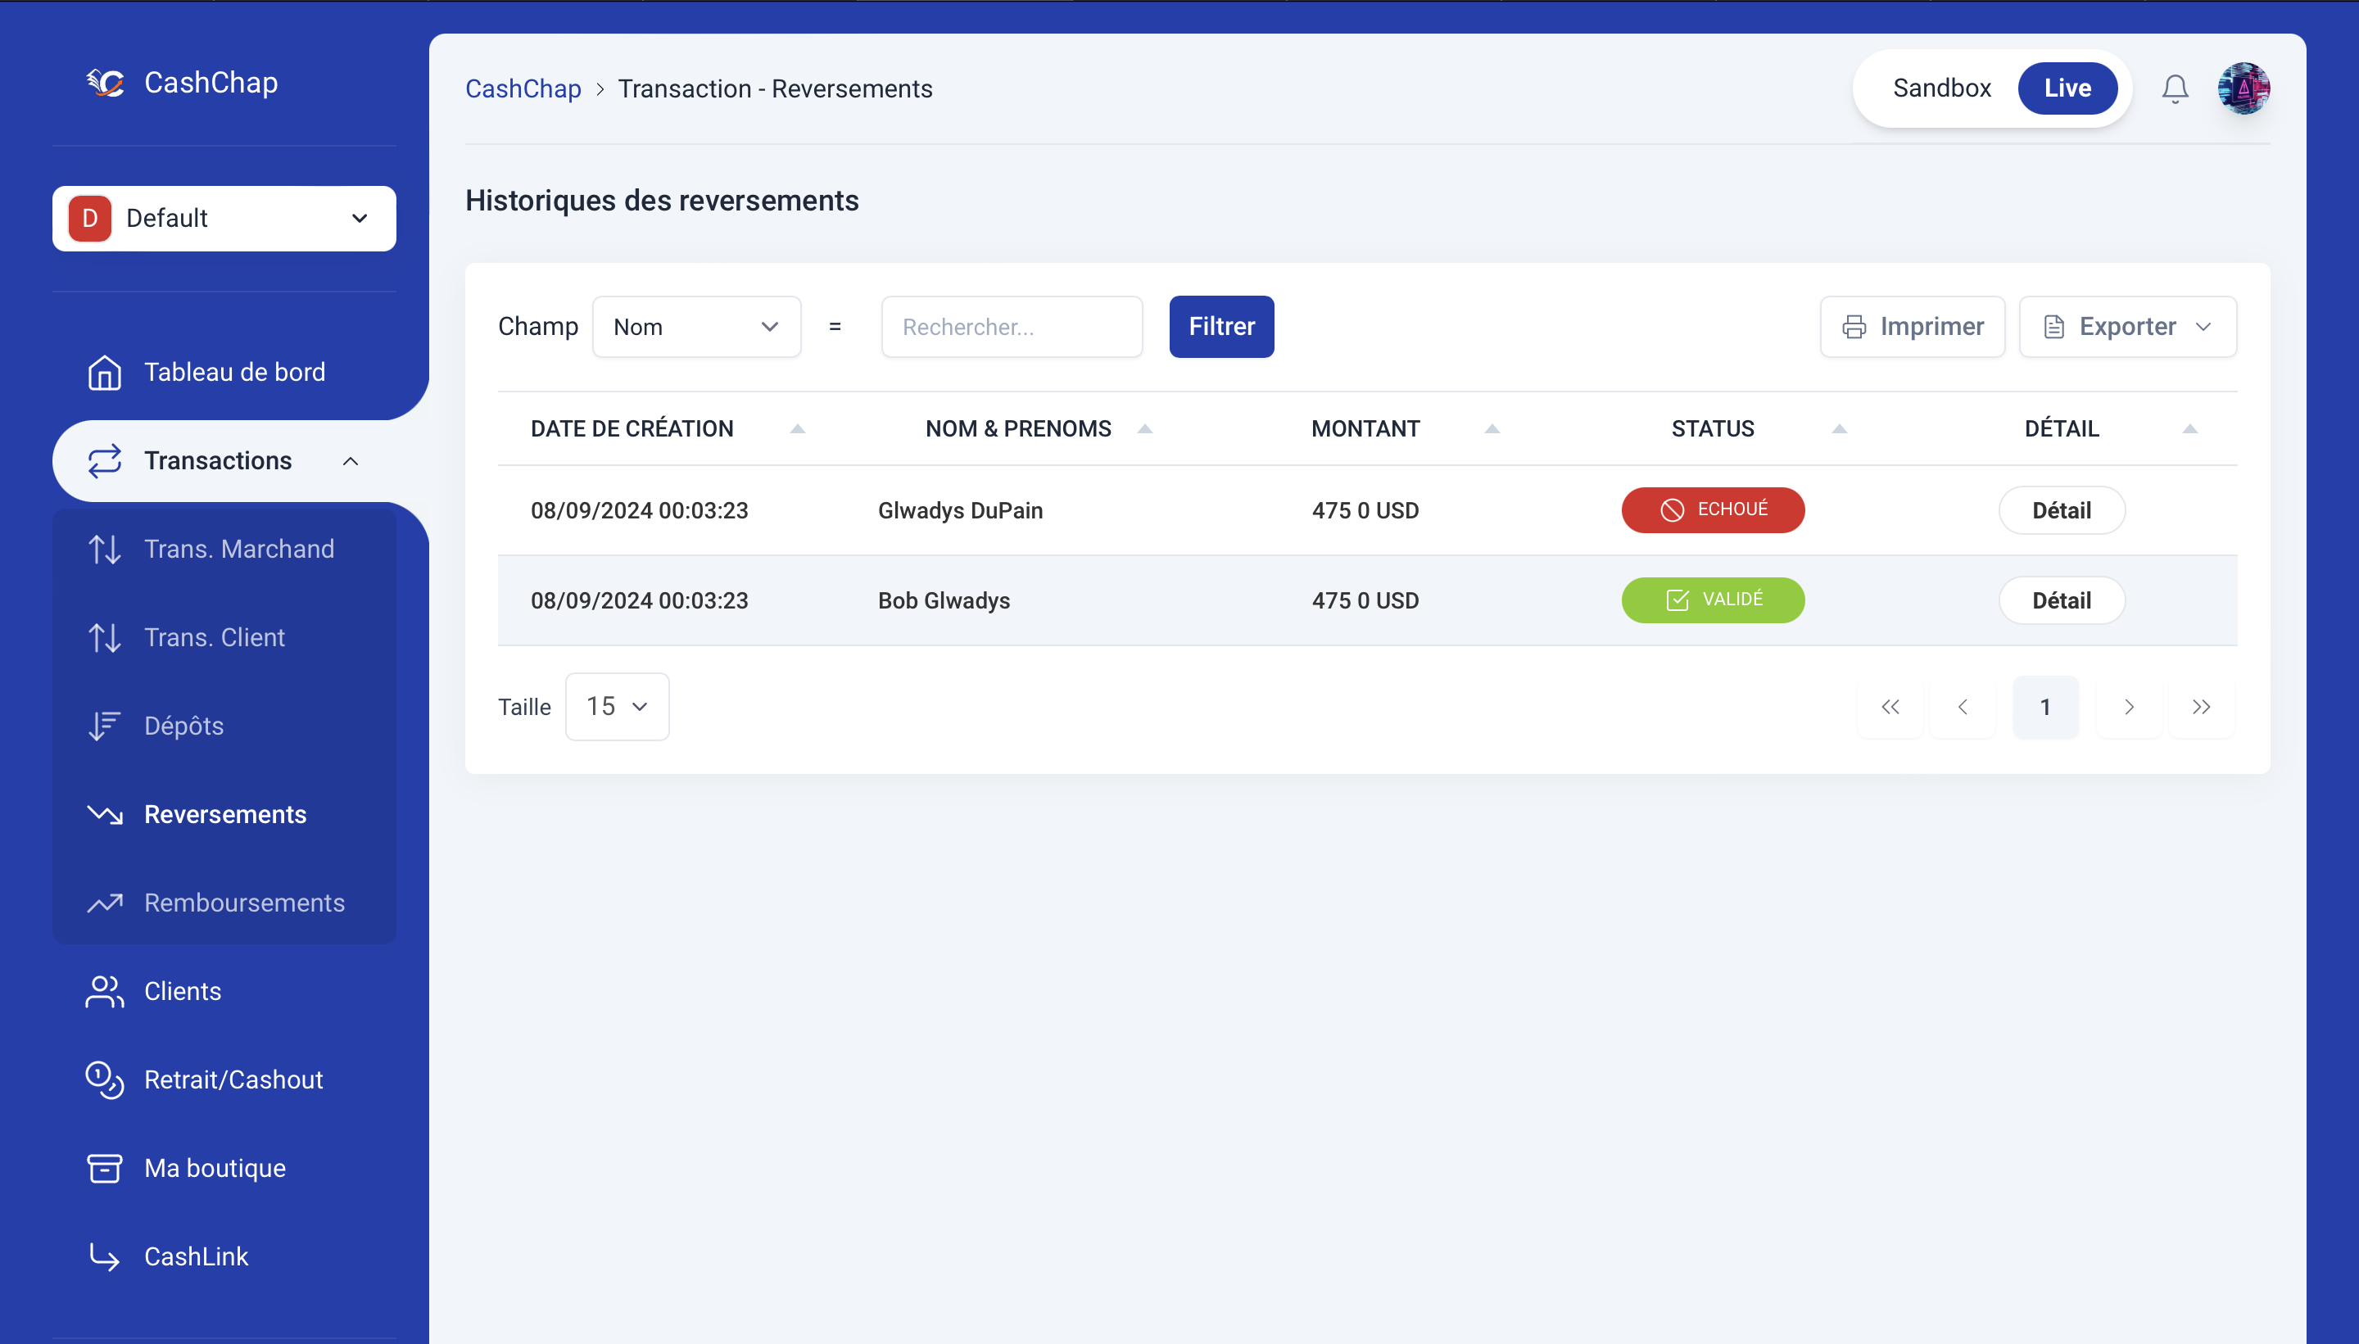Go to the first page arrows
This screenshot has height=1344, width=2359.
tap(1890, 707)
